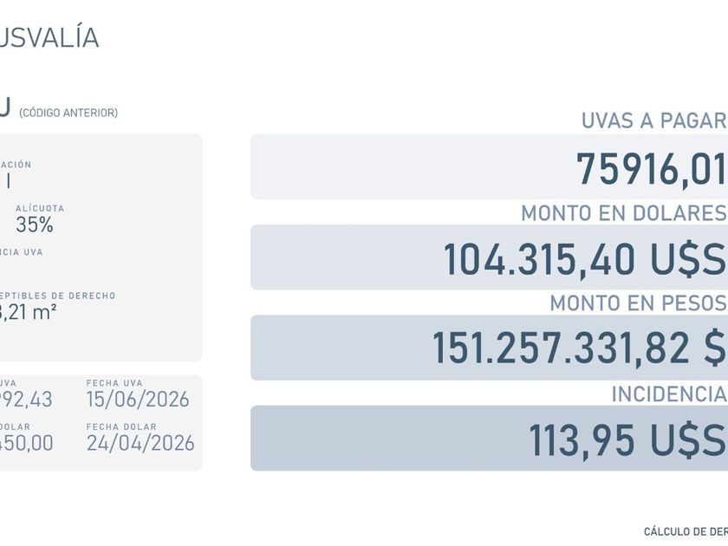Click the CÁLCULO DE DER footer text
Screen dimensions: 728x546
pyautogui.click(x=686, y=531)
